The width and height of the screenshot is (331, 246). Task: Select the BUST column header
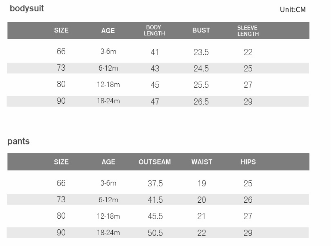point(201,31)
